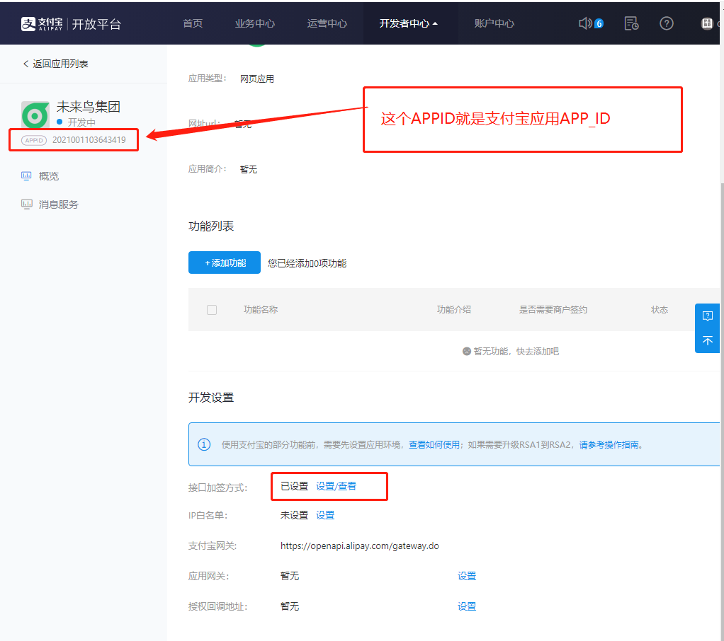Expand the 开发者中心 dropdown menu
Viewport: 724px width, 641px height.
pyautogui.click(x=408, y=23)
